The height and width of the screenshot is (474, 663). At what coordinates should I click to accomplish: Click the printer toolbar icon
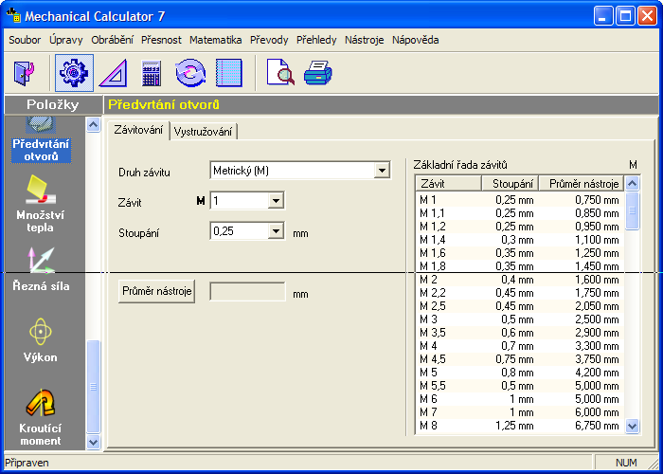[x=318, y=73]
